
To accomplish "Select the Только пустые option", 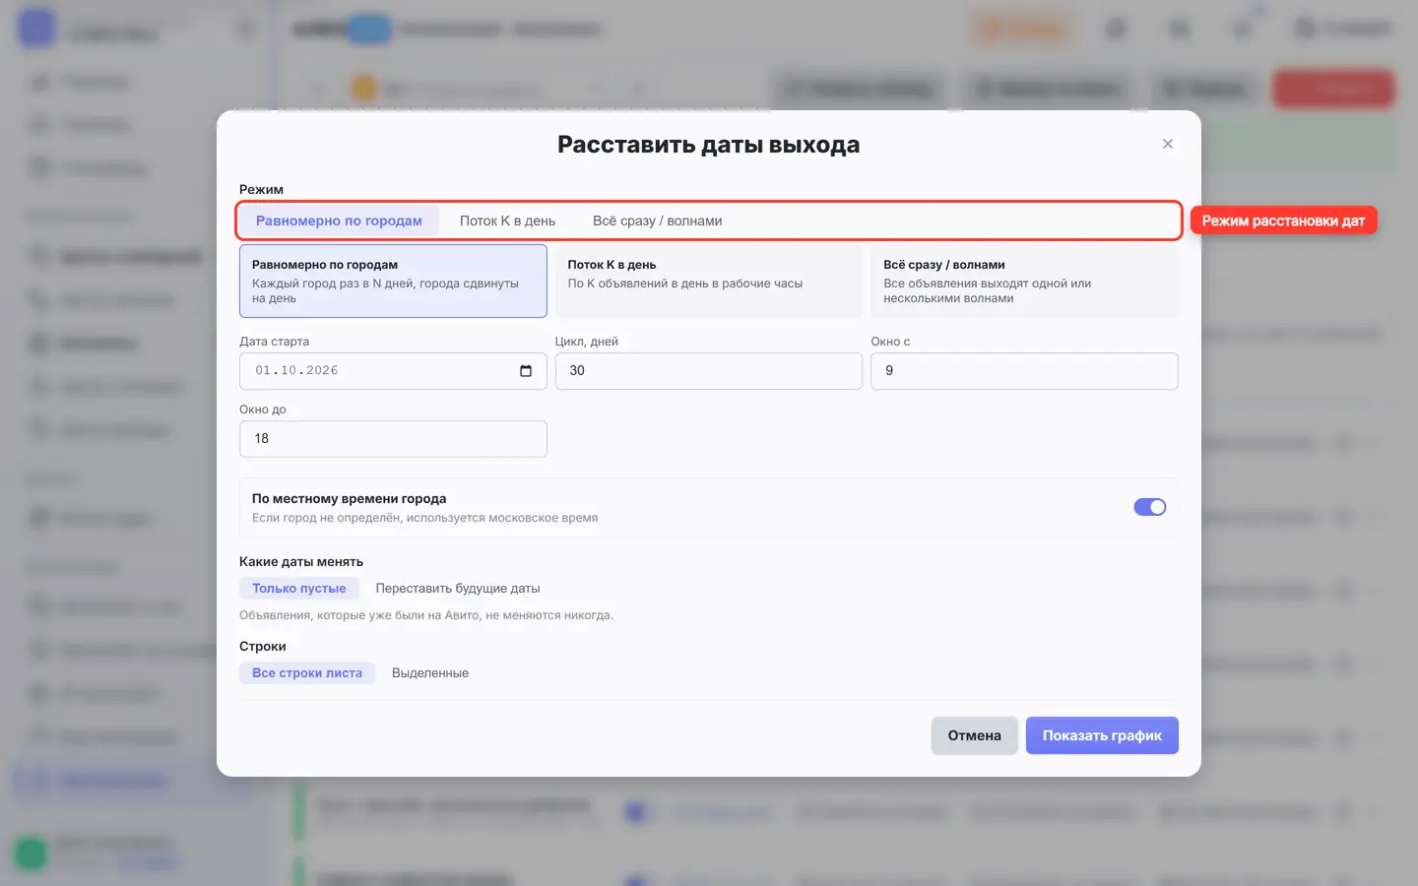I will pyautogui.click(x=299, y=589).
